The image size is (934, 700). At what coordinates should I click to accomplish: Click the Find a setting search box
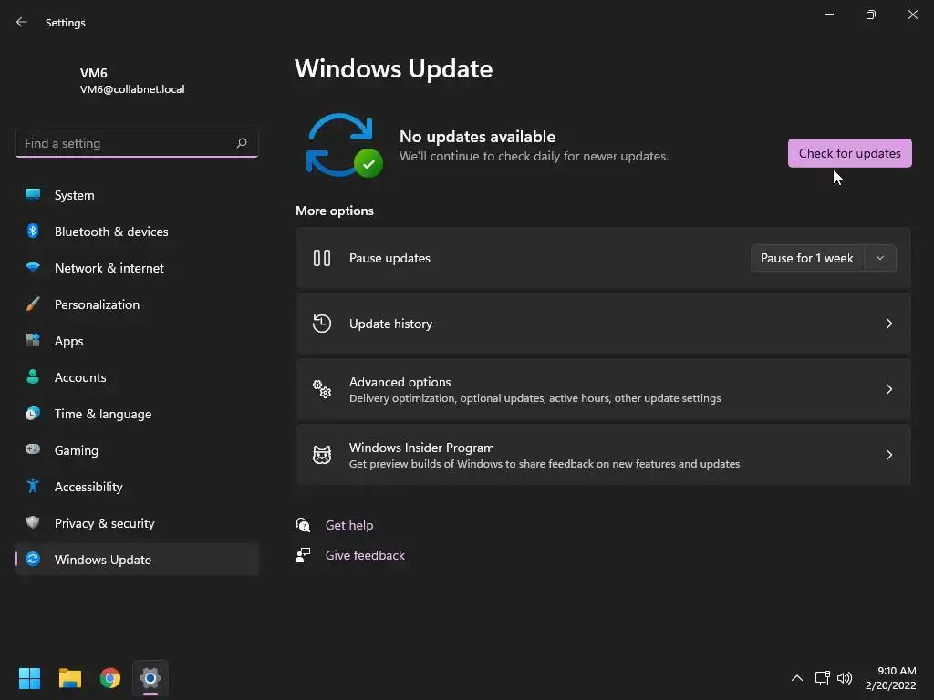pos(137,143)
